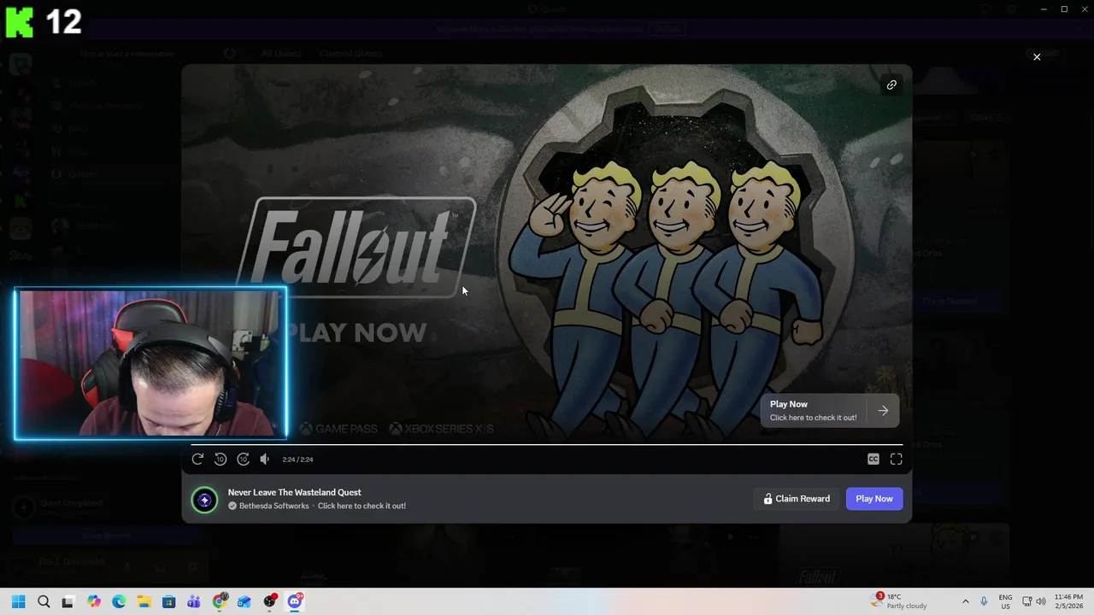Click the purple Play Now button
This screenshot has width=1094, height=615.
point(874,499)
